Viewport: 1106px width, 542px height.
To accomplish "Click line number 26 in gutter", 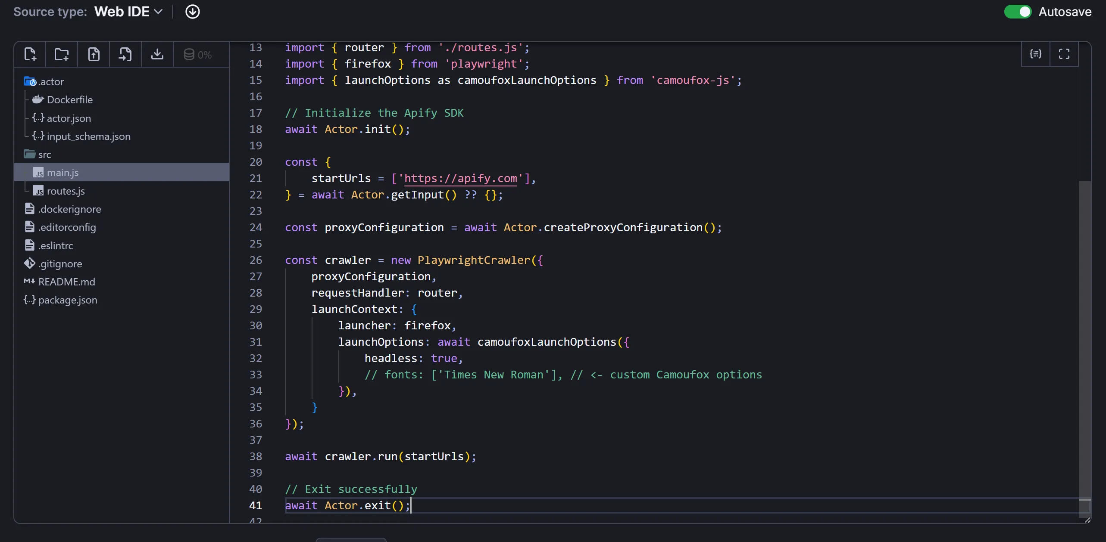I will coord(256,260).
